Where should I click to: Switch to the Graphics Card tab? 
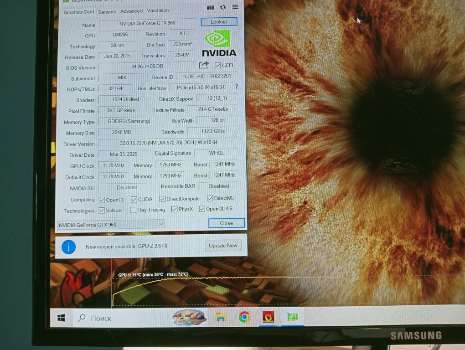[x=78, y=12]
